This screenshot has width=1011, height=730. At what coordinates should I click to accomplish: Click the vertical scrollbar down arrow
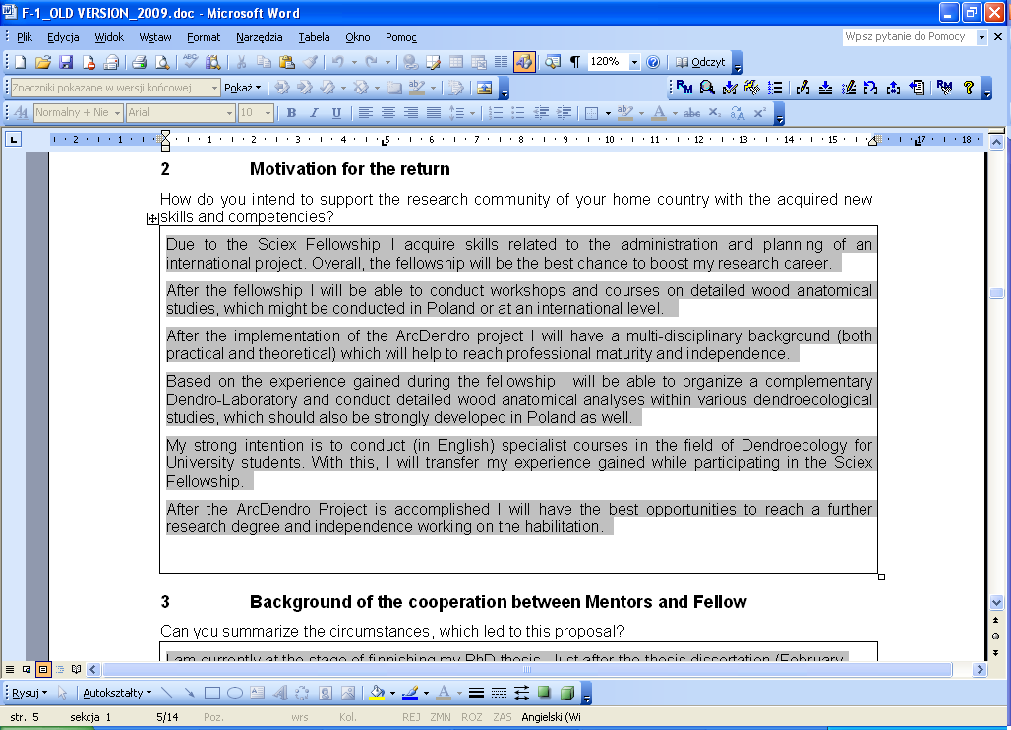[996, 603]
